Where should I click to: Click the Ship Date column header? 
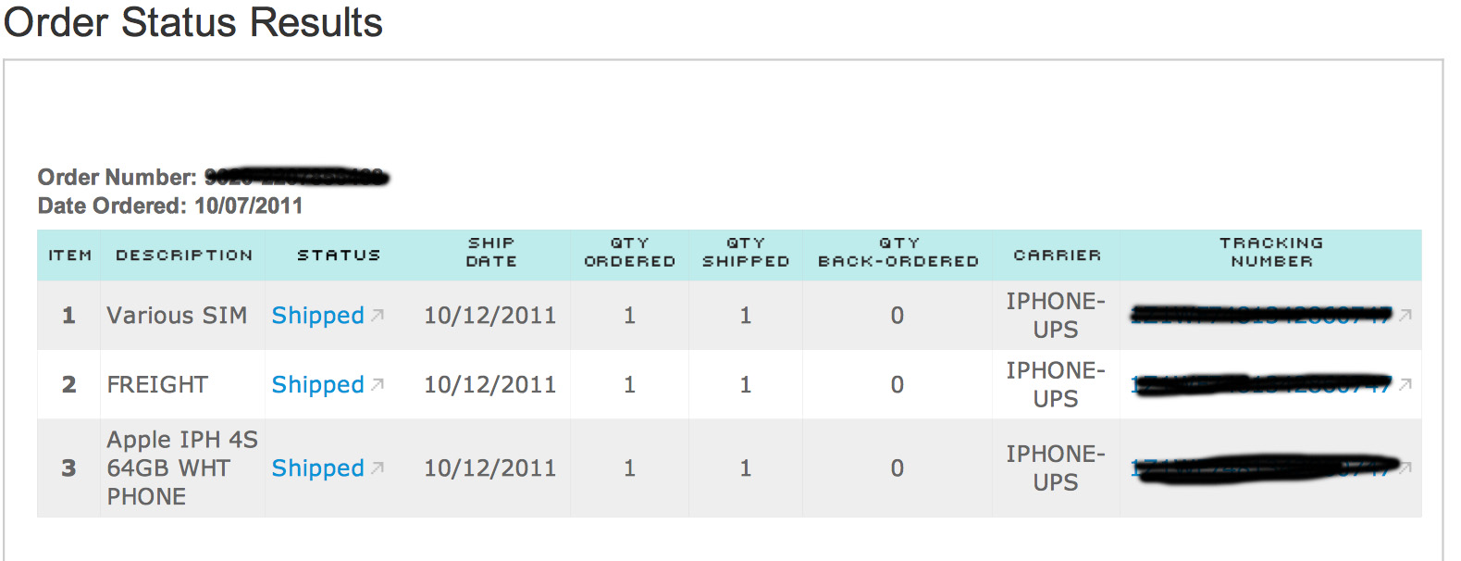491,252
